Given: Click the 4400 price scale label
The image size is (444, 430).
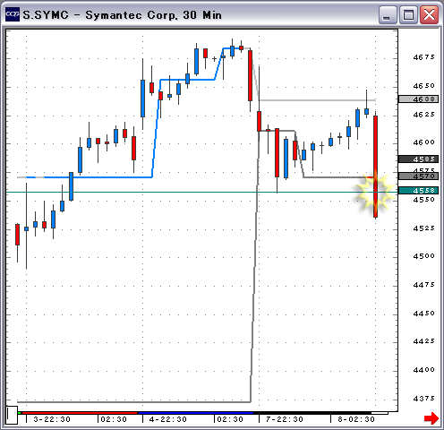Looking at the screenshot, I should [423, 370].
